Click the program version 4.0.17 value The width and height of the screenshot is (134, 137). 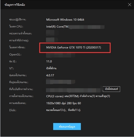pyautogui.click(x=50, y=75)
